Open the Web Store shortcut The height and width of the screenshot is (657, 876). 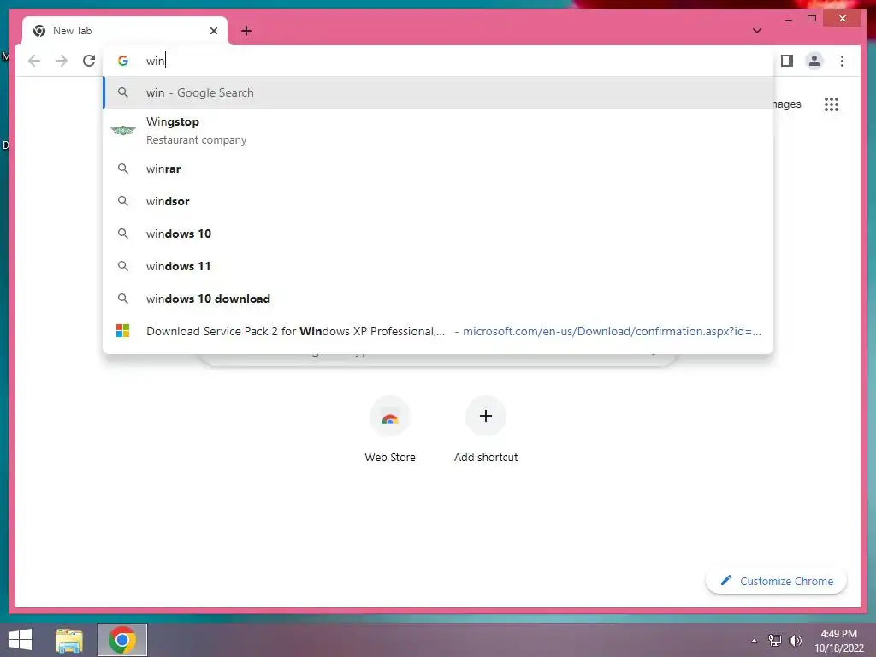click(390, 430)
